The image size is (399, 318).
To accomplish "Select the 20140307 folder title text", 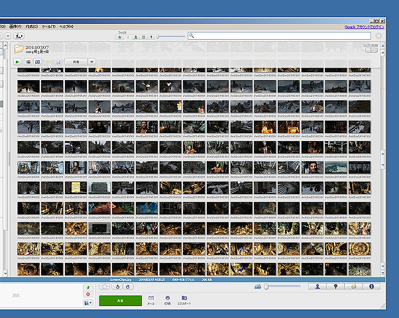I will (x=37, y=47).
